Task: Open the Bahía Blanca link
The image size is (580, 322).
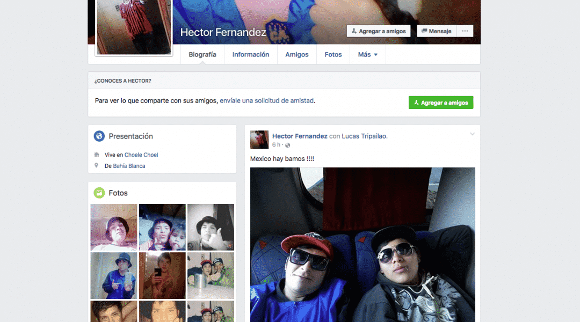Action: (129, 166)
